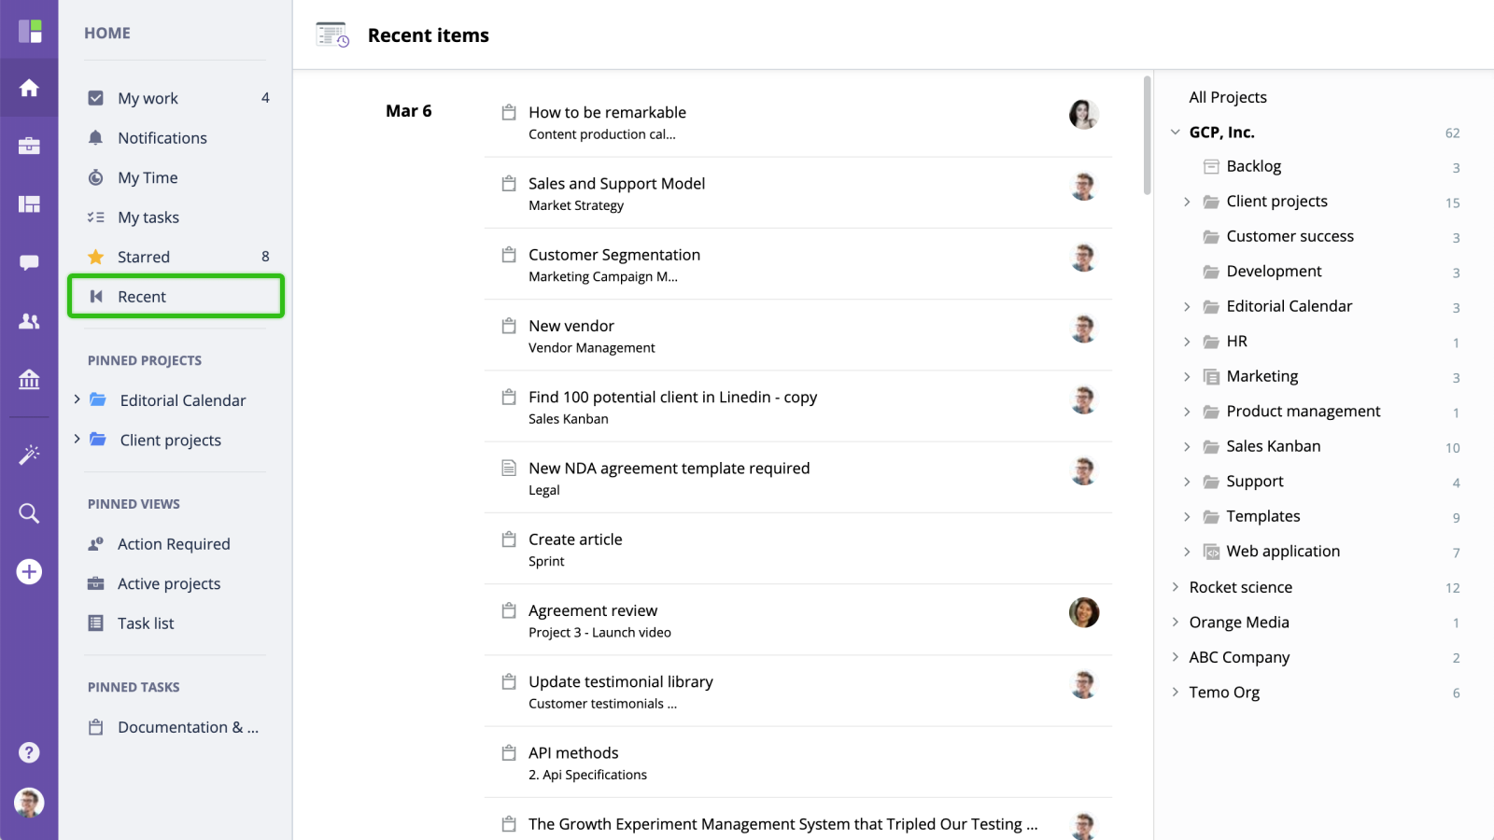Open search with magnifier icon
The height and width of the screenshot is (840, 1494).
[x=29, y=513]
